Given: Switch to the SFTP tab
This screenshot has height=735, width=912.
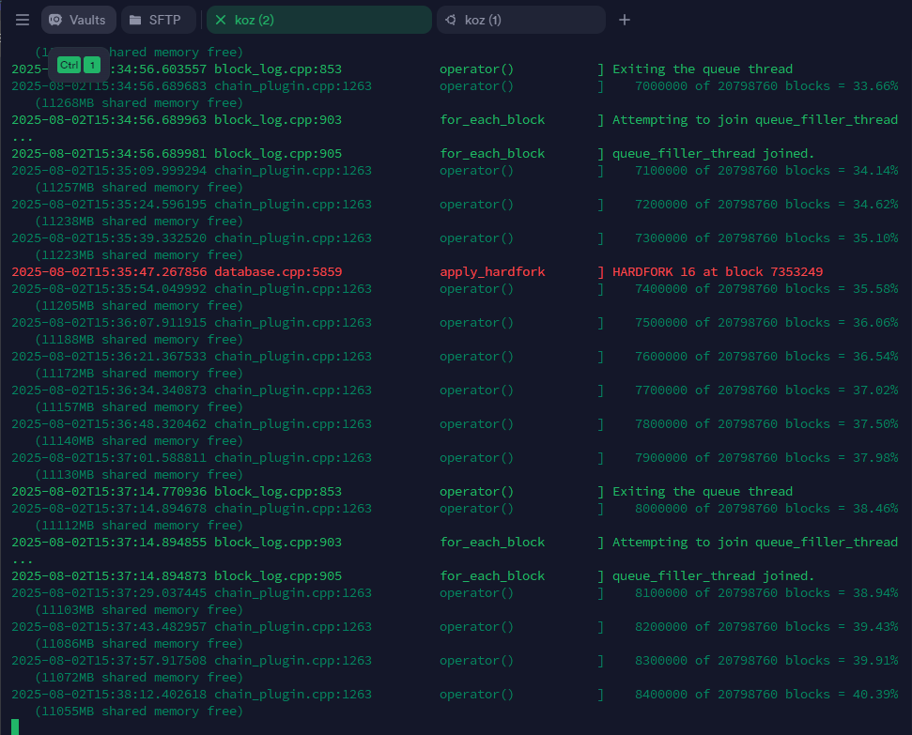Looking at the screenshot, I should pos(157,20).
